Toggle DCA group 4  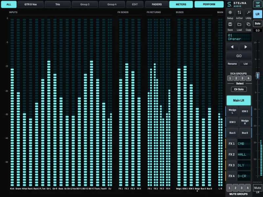click(249, 78)
